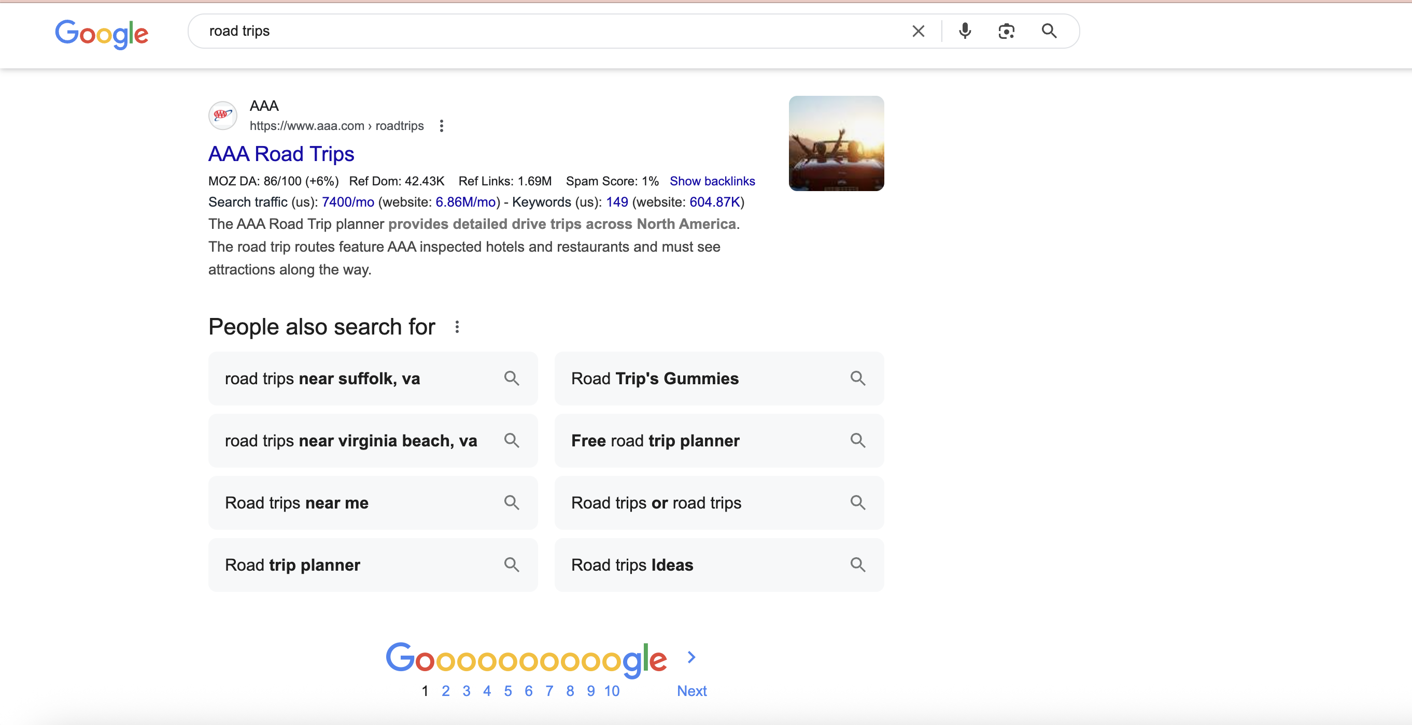Click the search icon in Road trips Ideas card
Screen dimensions: 1412x725
(858, 565)
